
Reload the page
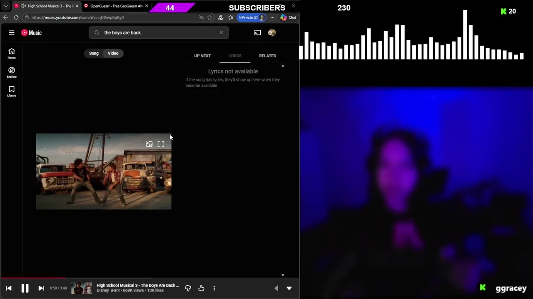(16, 17)
